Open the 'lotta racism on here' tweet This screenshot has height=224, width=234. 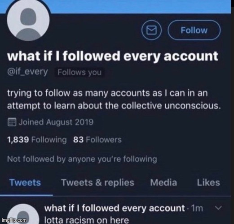coord(87,220)
